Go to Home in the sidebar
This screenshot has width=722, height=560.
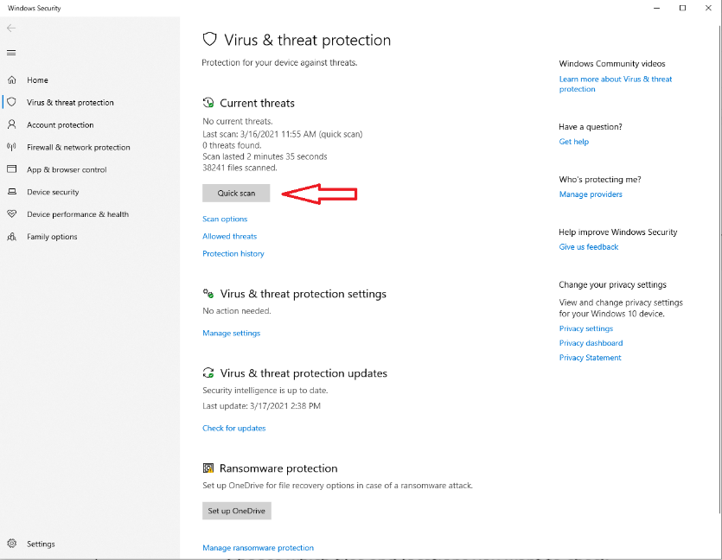point(37,80)
